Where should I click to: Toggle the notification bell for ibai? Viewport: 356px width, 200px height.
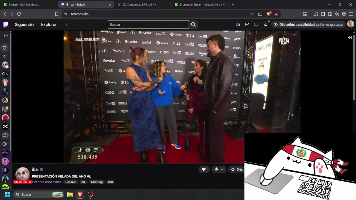coord(217,169)
